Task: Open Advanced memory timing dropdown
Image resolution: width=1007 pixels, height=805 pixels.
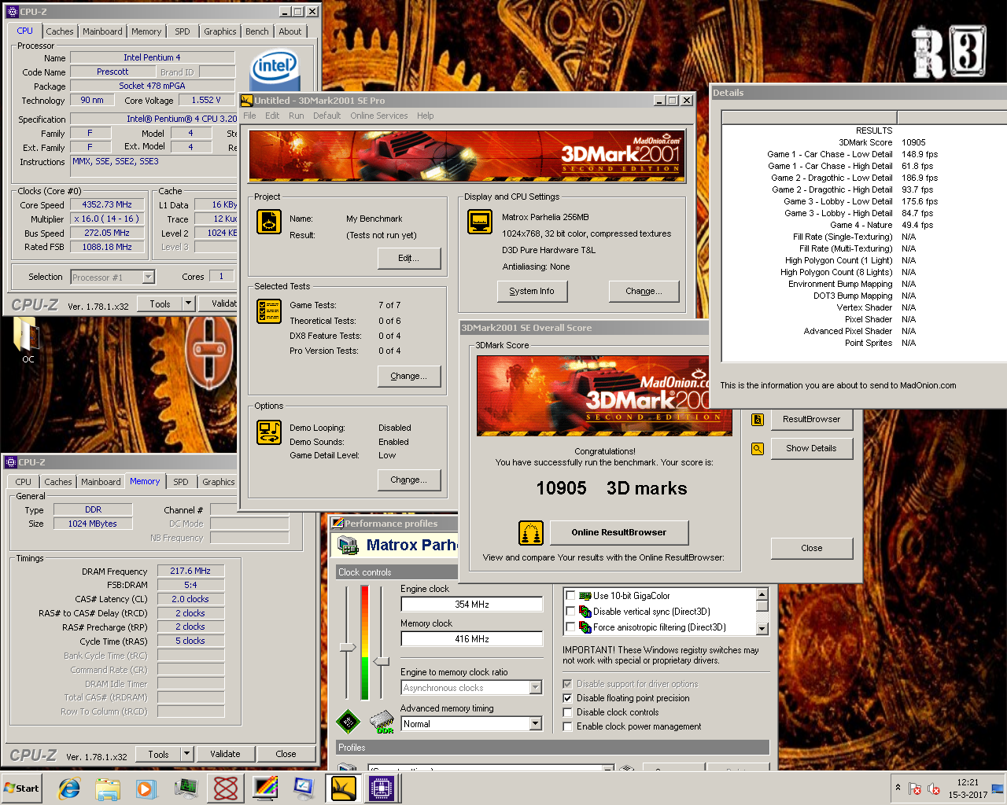Action: (x=536, y=724)
